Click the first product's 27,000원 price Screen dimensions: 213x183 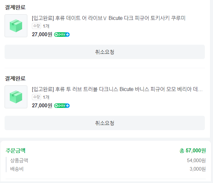tap(42, 35)
